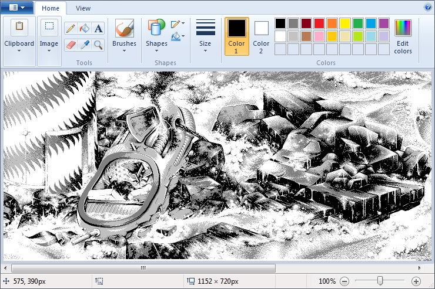Pick the red color swatch
Image resolution: width=435 pixels, height=289 pixels.
coord(319,23)
